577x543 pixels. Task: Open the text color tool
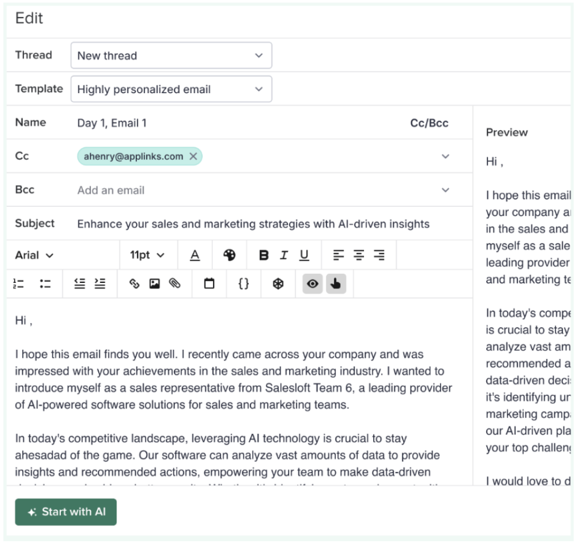pyautogui.click(x=195, y=255)
